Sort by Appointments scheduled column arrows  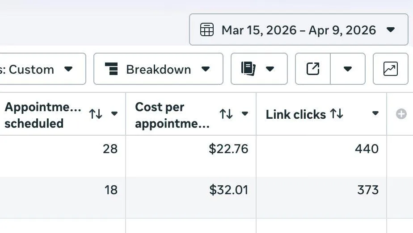tap(96, 114)
